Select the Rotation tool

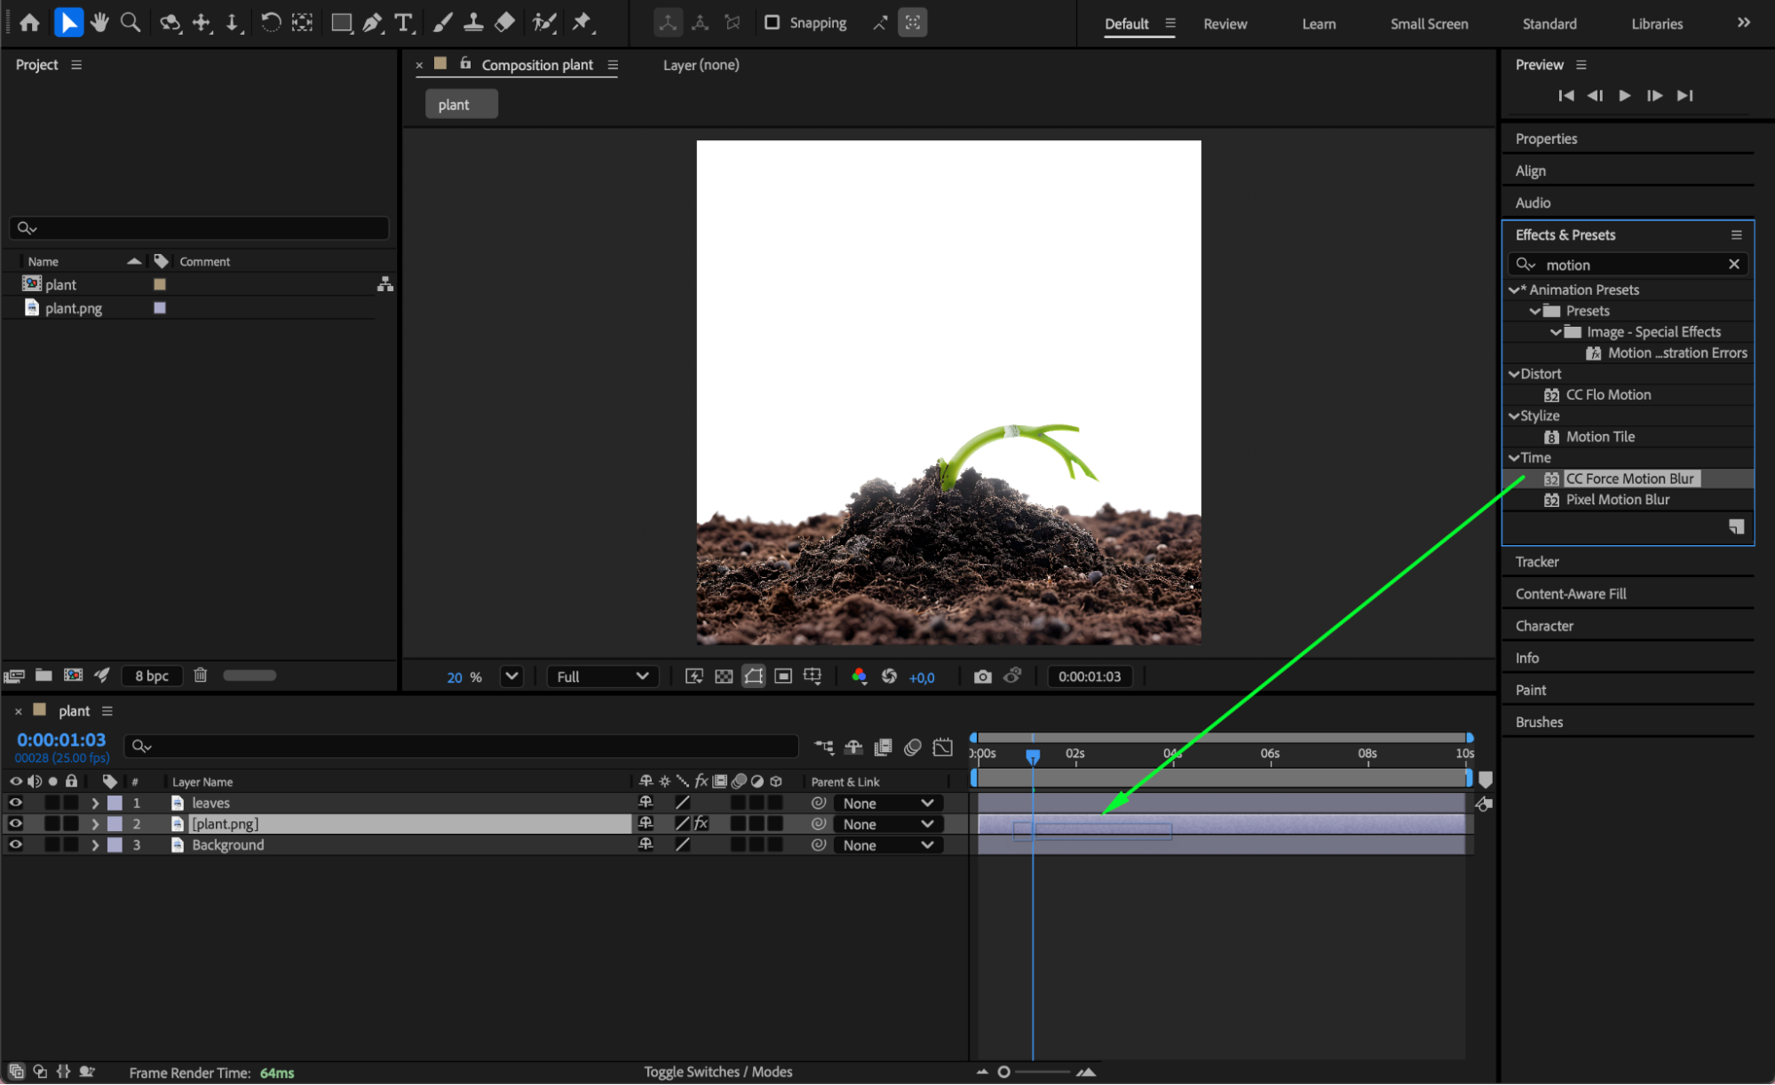pyautogui.click(x=271, y=22)
